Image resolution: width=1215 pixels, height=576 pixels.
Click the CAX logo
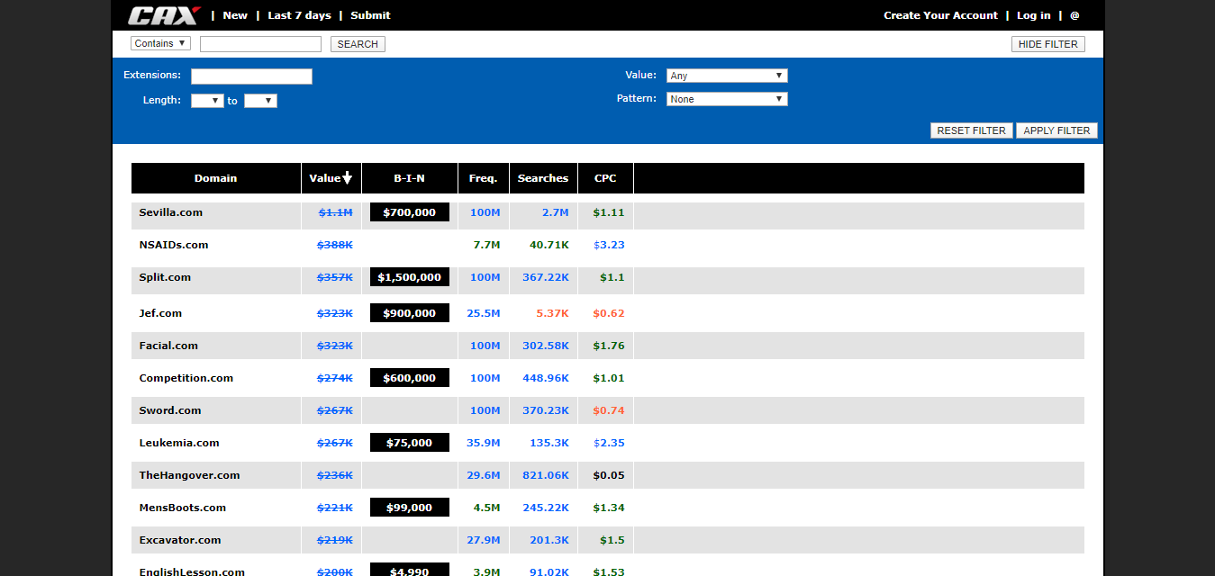(x=164, y=15)
